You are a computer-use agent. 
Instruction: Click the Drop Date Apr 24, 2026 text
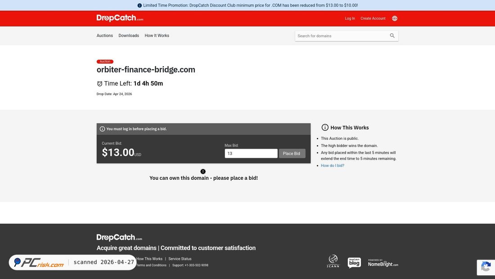[114, 94]
